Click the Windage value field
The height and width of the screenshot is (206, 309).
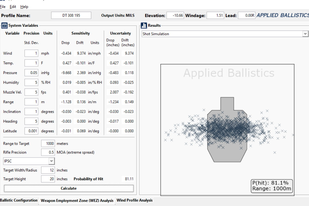(215, 16)
